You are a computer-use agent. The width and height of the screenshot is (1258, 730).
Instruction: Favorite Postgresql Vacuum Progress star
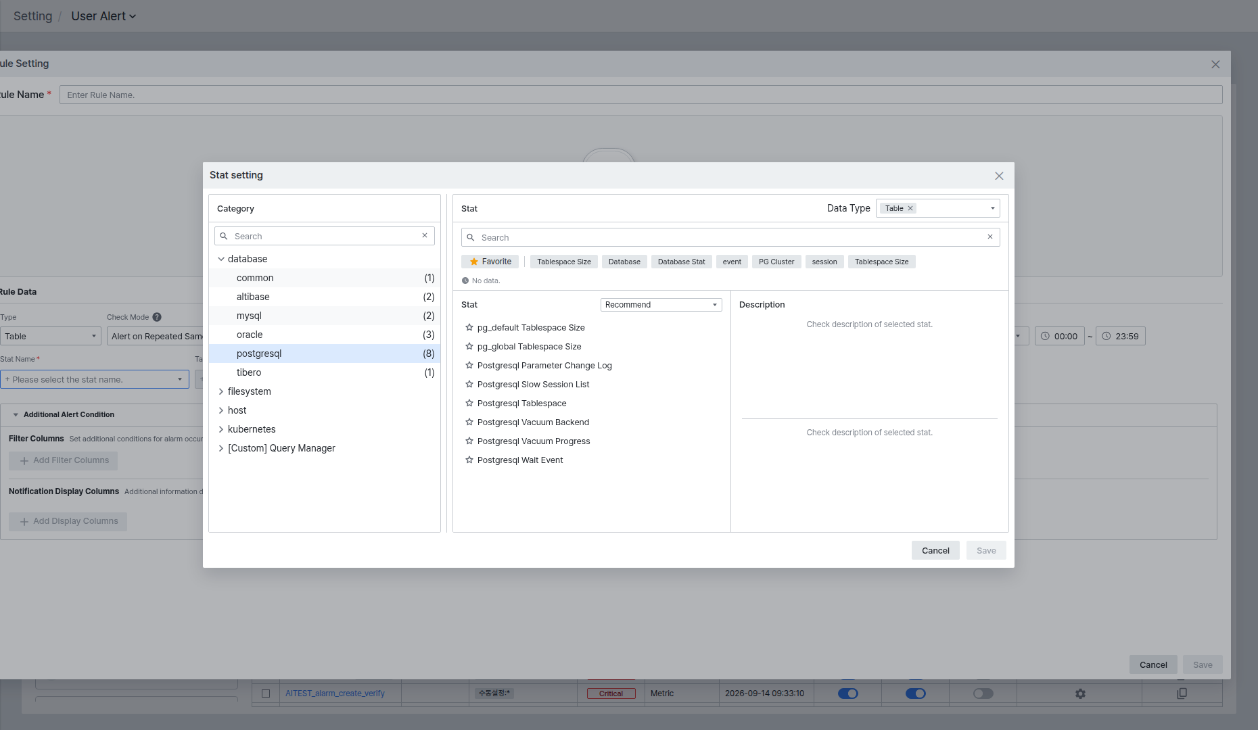tap(469, 441)
